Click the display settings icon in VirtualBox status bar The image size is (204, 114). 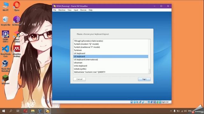[149, 102]
